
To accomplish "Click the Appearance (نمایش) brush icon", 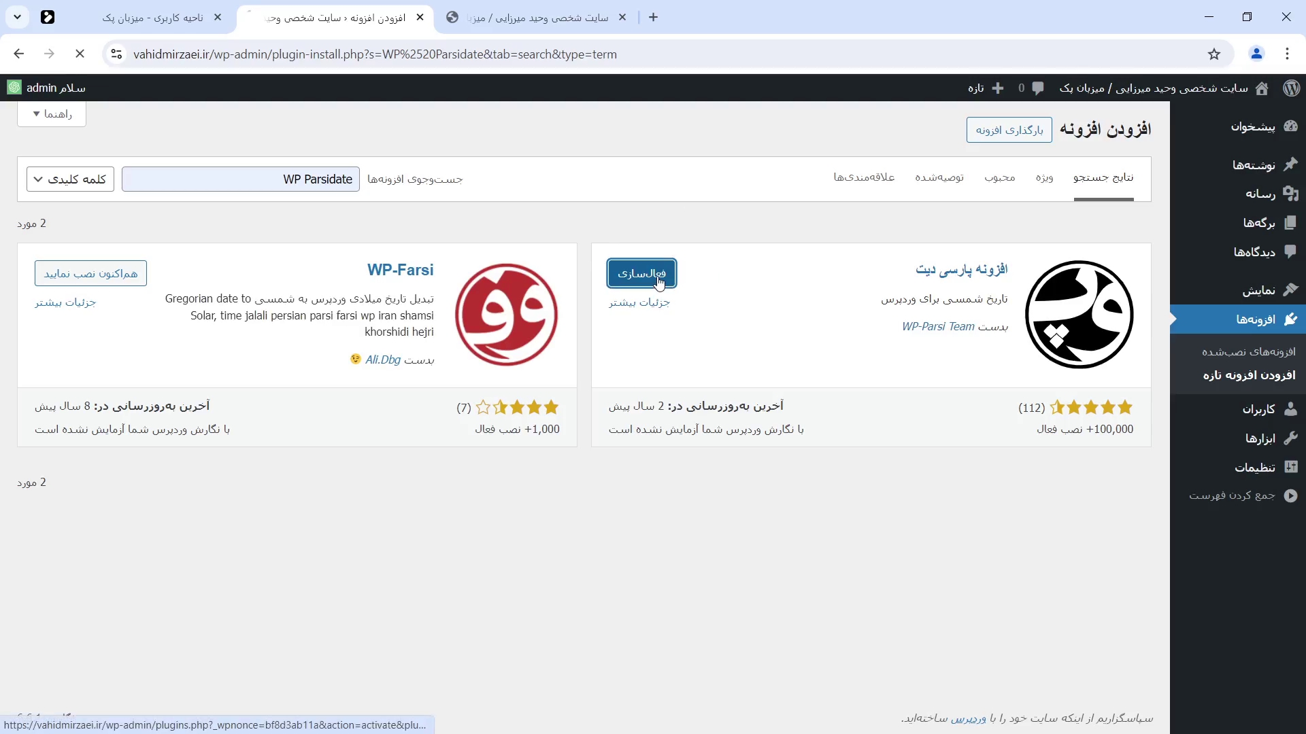I will point(1290,290).
